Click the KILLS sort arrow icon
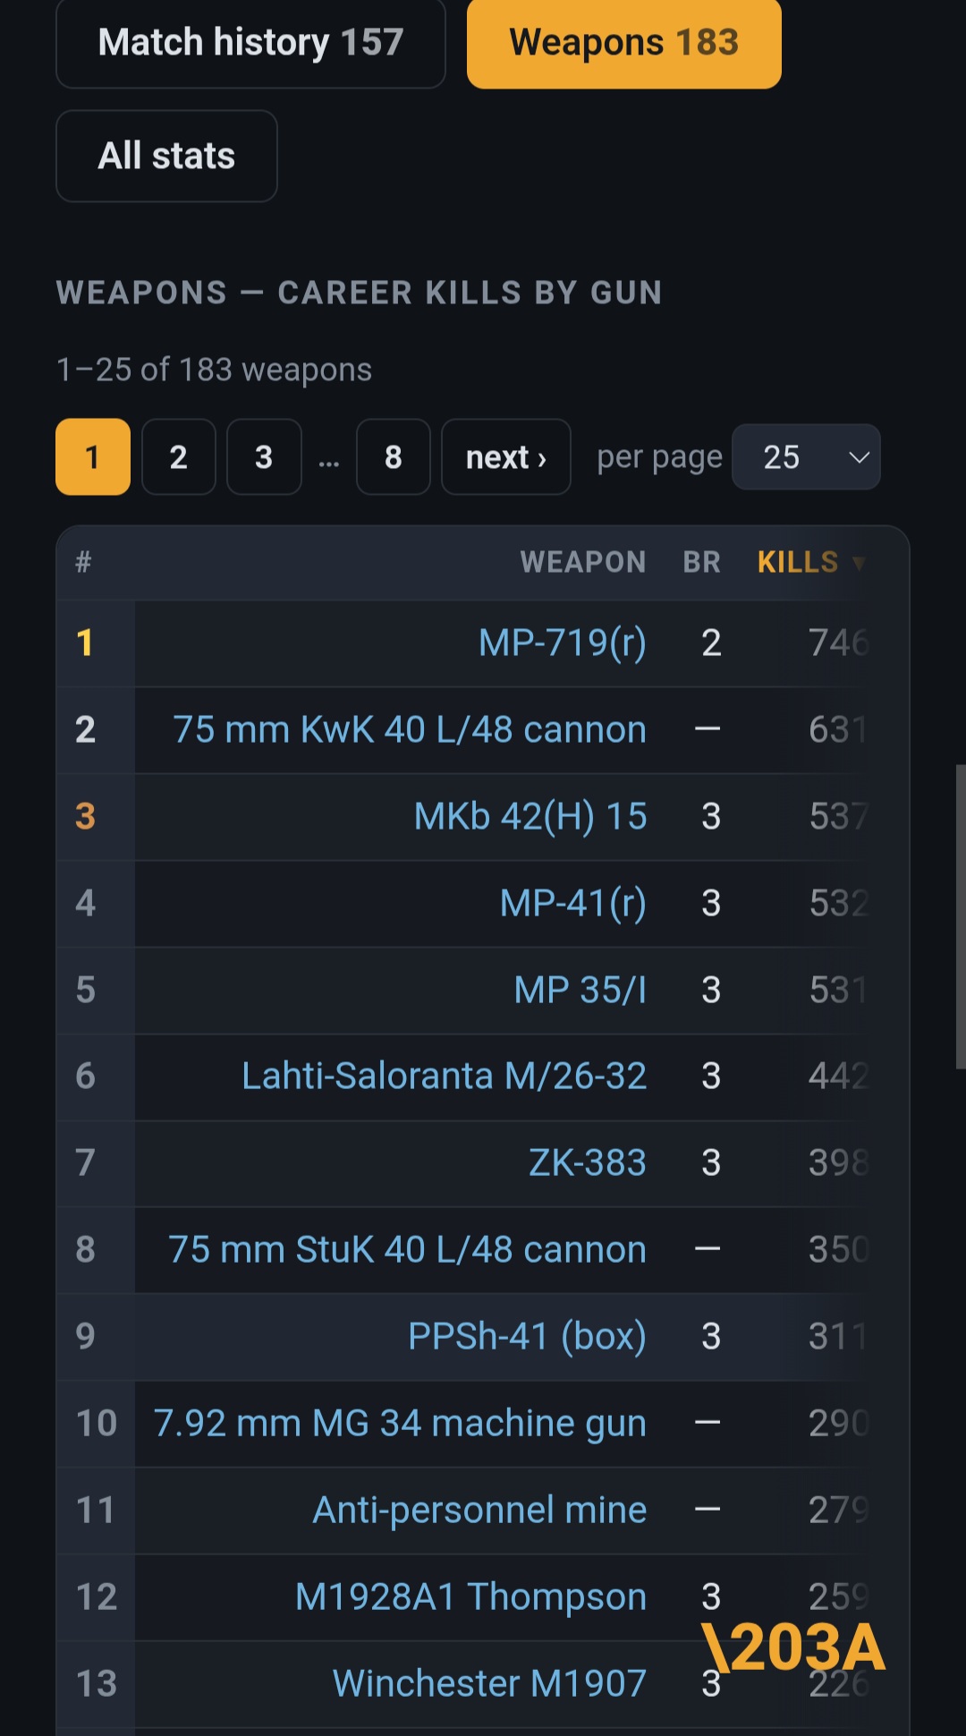The image size is (966, 1736). coord(859,564)
